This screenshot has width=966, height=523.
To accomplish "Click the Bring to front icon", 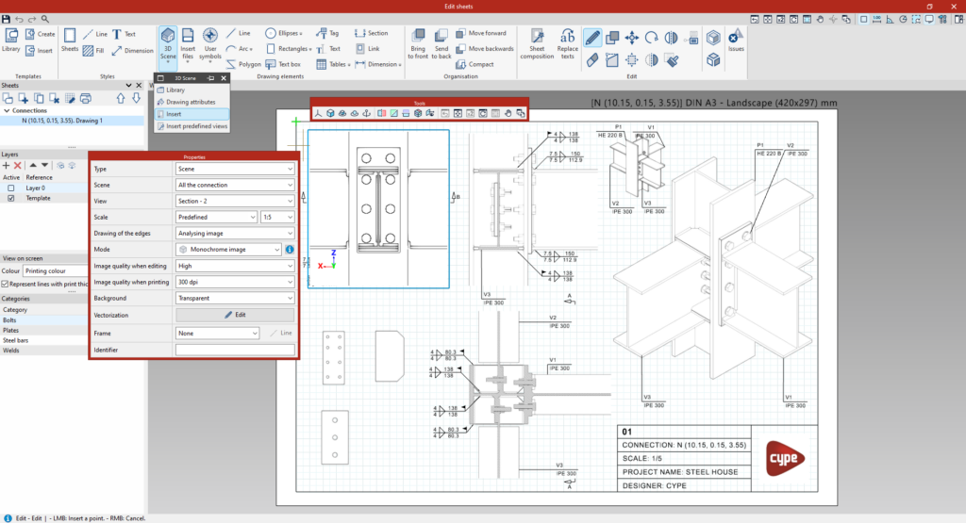I will 418,44.
